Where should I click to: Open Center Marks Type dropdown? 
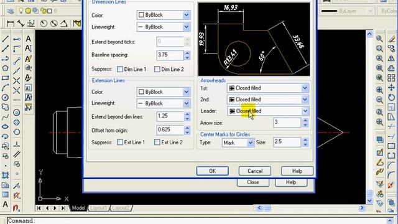coord(238,142)
